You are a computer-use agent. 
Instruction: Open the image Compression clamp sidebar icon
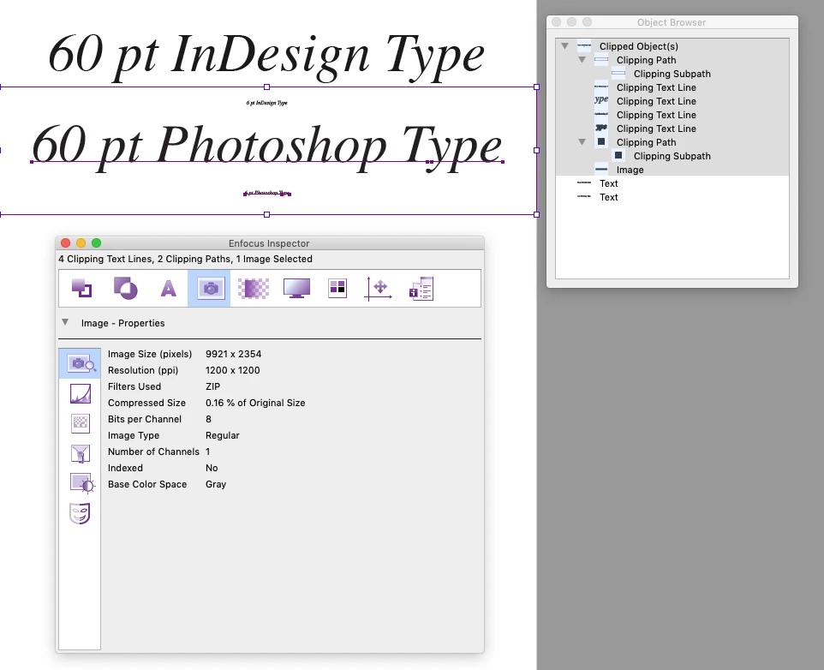pyautogui.click(x=81, y=453)
